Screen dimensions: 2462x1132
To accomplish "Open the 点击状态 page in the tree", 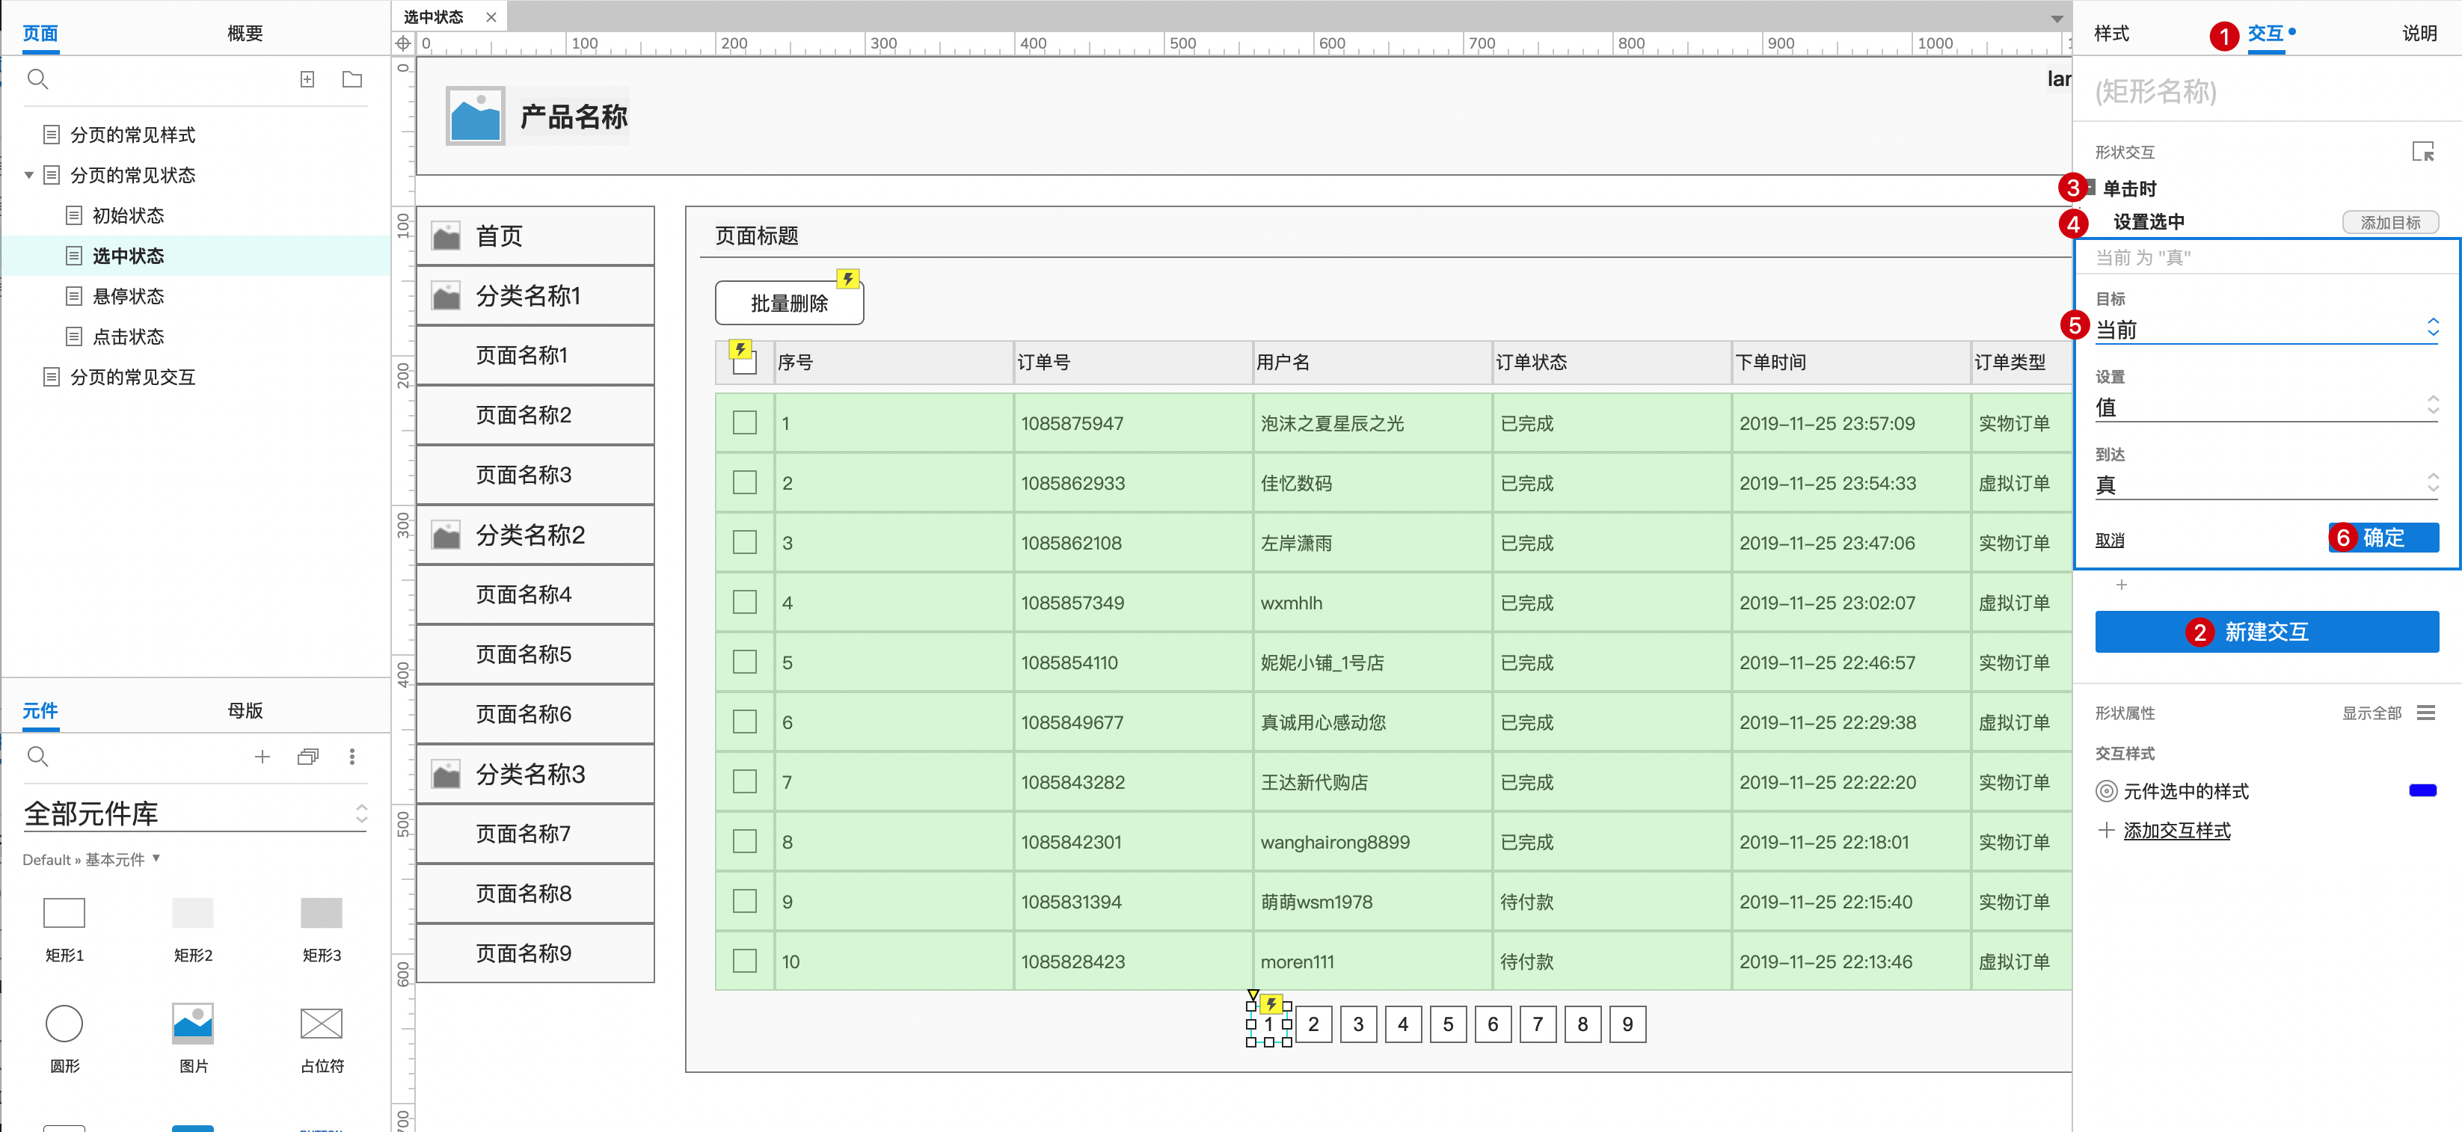I will [128, 336].
